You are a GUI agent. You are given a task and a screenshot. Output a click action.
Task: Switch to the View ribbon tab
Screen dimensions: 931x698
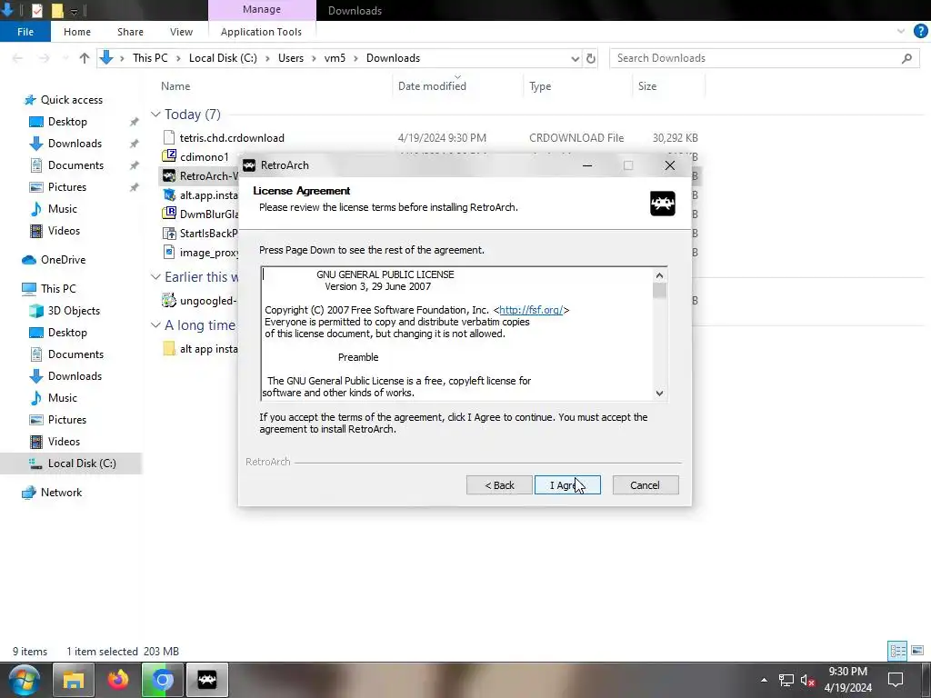181,32
